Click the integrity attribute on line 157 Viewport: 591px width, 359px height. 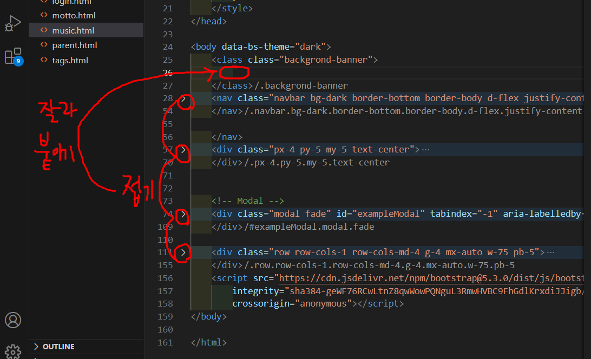click(x=255, y=291)
